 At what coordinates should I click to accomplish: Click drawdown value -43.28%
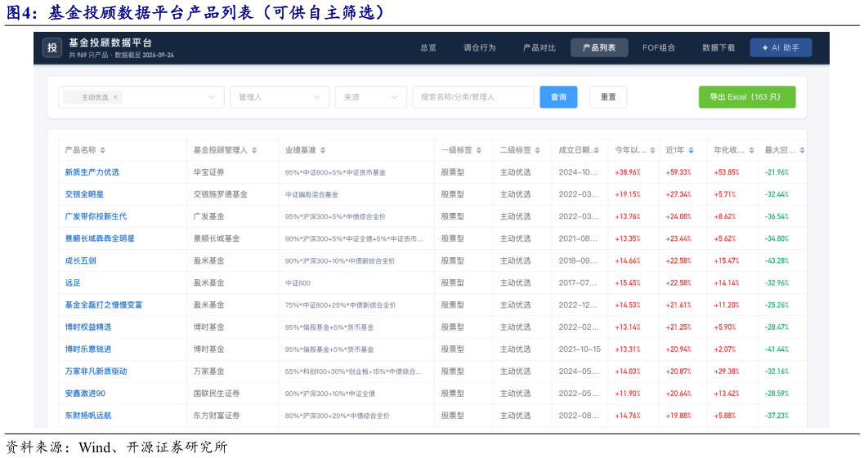(777, 260)
